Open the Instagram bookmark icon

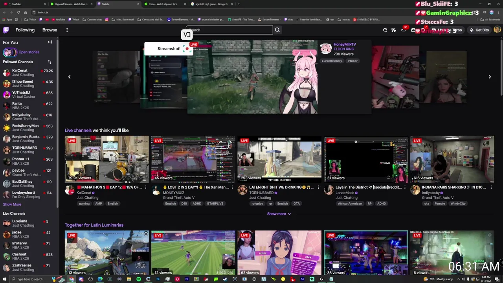(106, 19)
